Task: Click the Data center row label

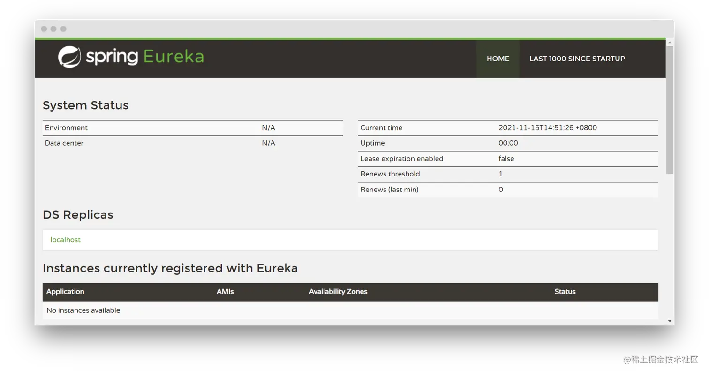Action: [64, 143]
